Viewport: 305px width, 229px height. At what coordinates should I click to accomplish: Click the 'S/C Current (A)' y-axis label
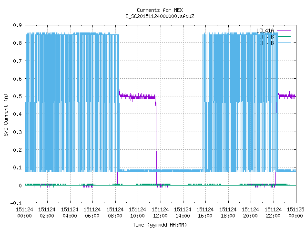(x=6, y=115)
